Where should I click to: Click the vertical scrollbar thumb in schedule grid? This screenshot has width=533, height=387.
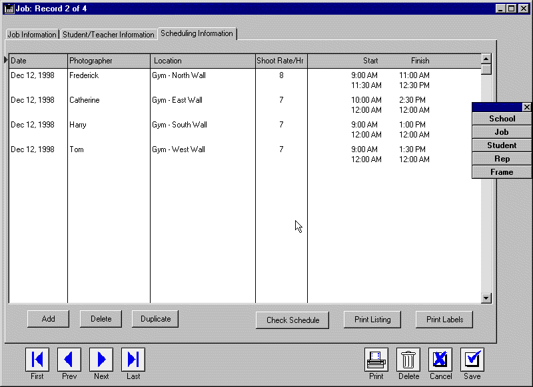pyautogui.click(x=486, y=69)
